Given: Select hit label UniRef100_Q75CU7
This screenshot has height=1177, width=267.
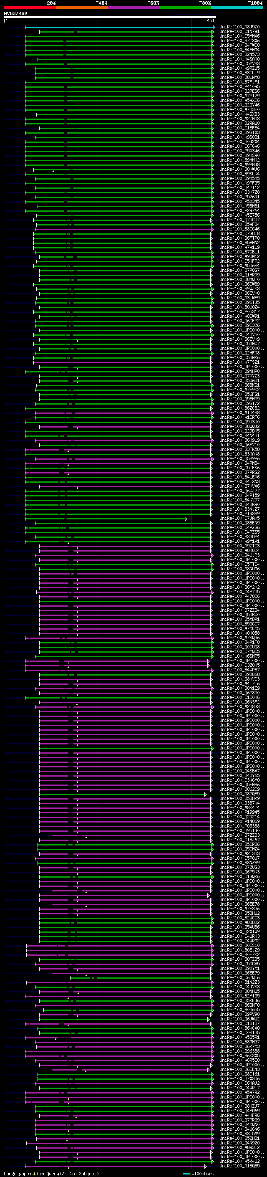Looking at the screenshot, I should click(x=239, y=220).
